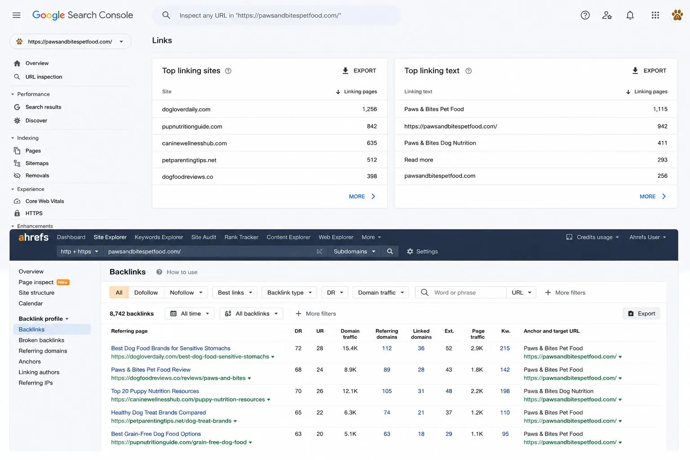Open the Search Console hamburger menu

[x=17, y=15]
